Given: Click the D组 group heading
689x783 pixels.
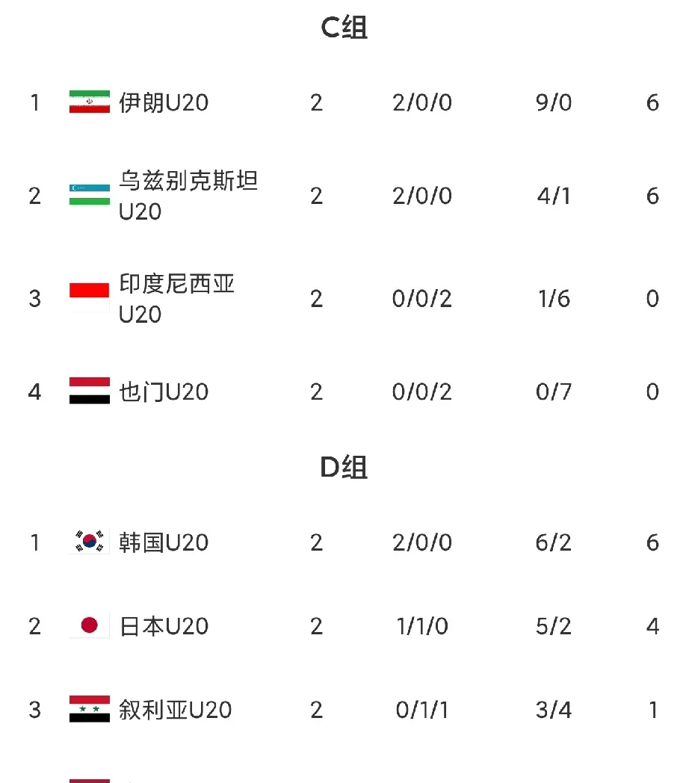Looking at the screenshot, I should [344, 468].
